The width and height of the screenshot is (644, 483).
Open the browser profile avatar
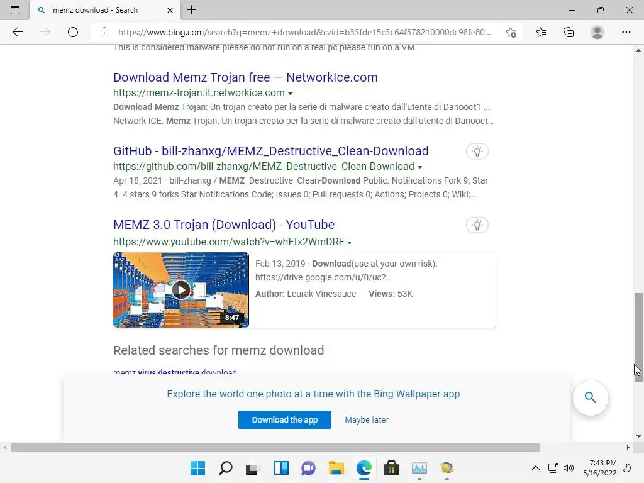(597, 32)
